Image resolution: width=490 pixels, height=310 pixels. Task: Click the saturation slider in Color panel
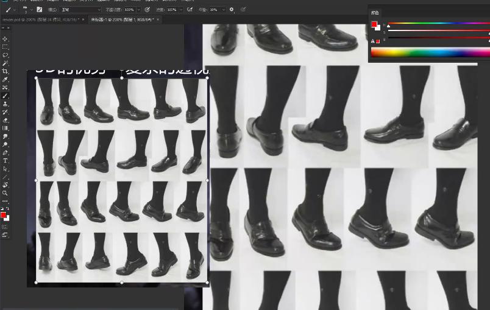click(x=439, y=30)
